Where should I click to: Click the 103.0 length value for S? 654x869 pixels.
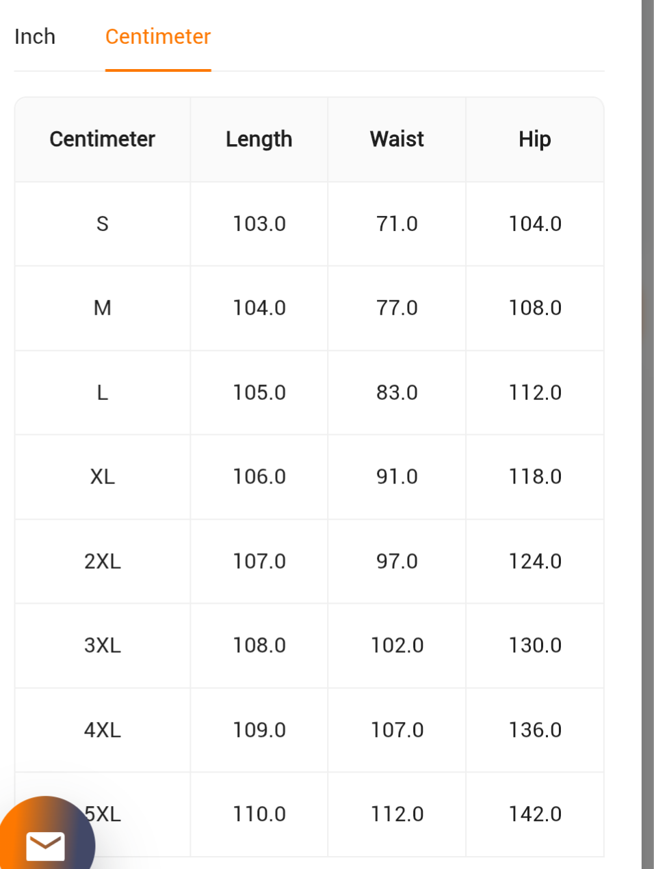[259, 224]
